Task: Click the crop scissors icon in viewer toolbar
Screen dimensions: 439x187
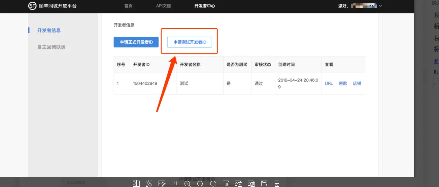Action: pos(226,183)
